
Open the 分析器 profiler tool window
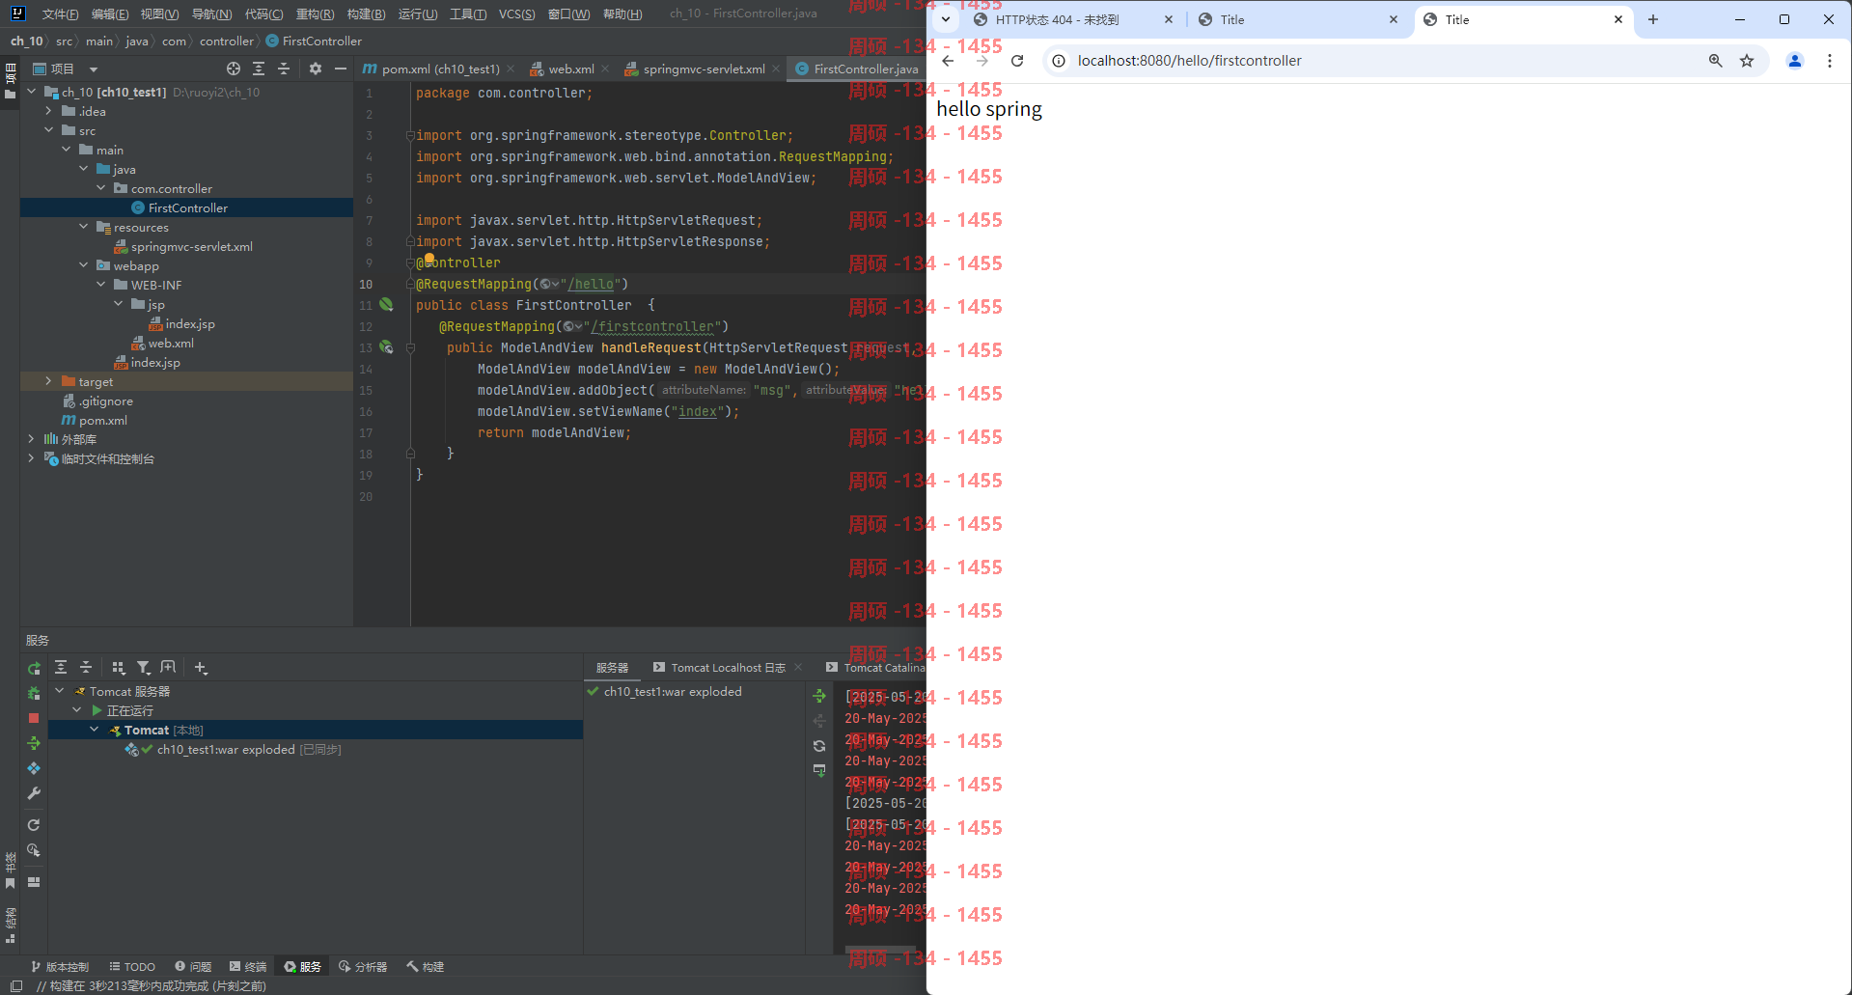click(x=363, y=966)
